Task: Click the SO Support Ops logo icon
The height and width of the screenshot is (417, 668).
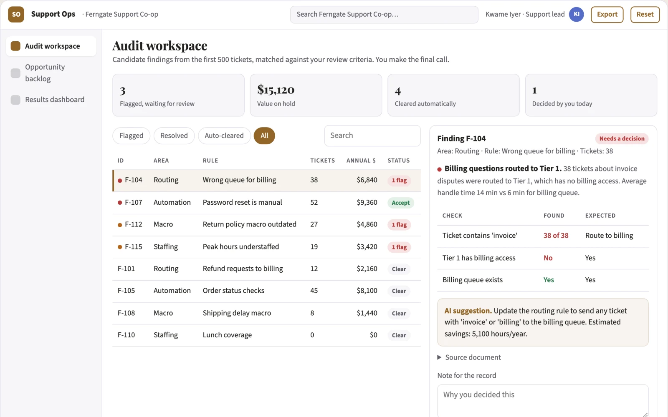Action: 16,14
